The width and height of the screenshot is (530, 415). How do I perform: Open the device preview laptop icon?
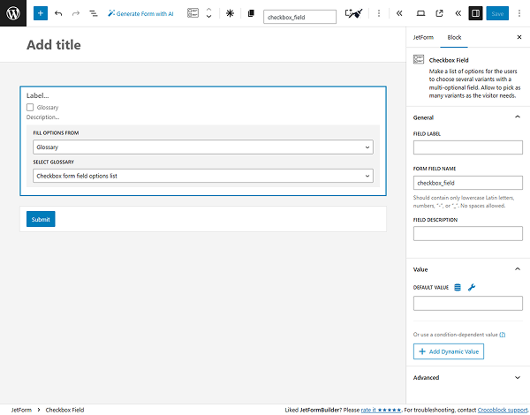click(420, 13)
